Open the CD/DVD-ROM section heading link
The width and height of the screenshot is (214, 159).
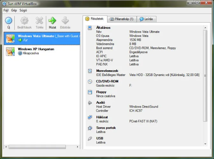pyautogui.click(x=107, y=81)
